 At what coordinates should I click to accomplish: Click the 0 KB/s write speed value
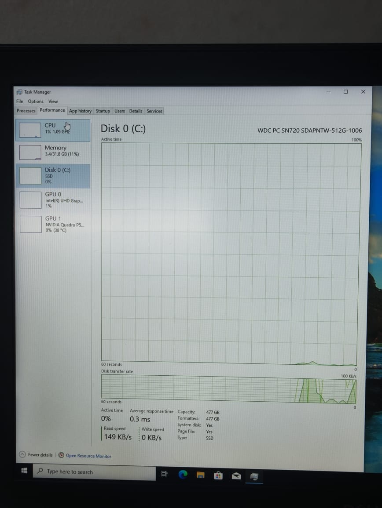151,438
